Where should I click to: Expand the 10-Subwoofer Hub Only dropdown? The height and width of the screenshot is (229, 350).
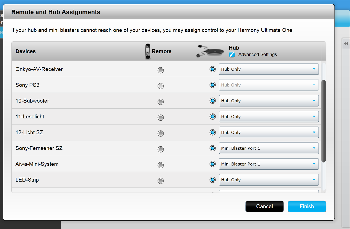(x=269, y=101)
